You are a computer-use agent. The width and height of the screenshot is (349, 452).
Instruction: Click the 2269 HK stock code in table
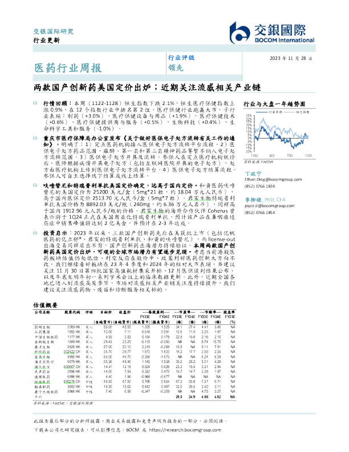[72, 326]
